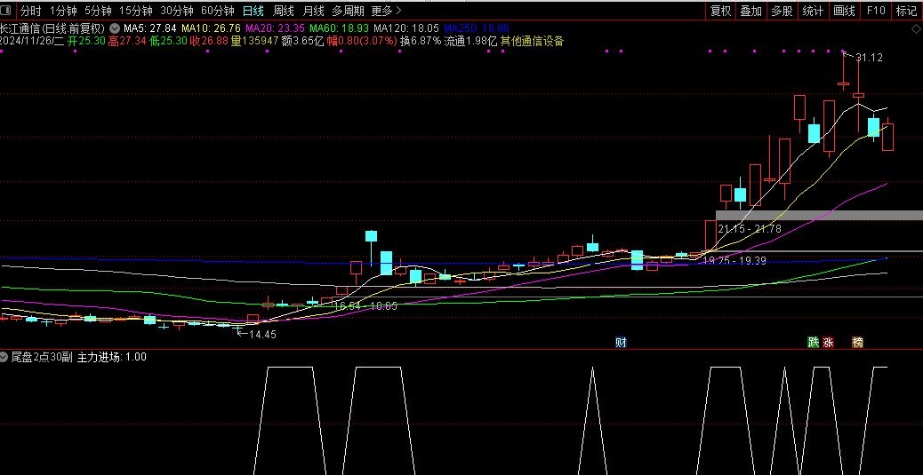
Task: Switch to 周线 weekly chart
Action: [x=283, y=11]
